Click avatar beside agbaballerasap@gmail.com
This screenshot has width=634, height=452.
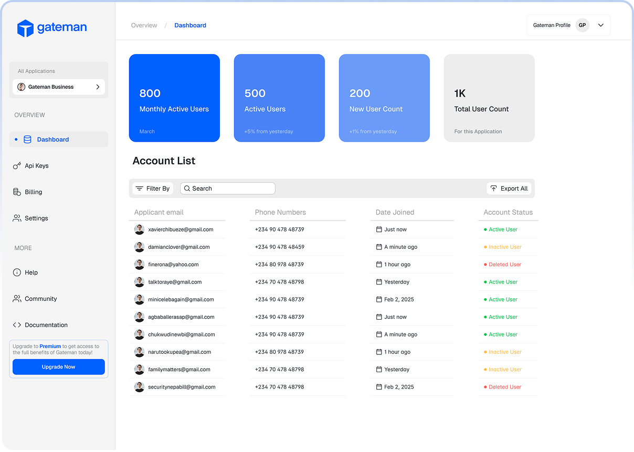pos(139,317)
